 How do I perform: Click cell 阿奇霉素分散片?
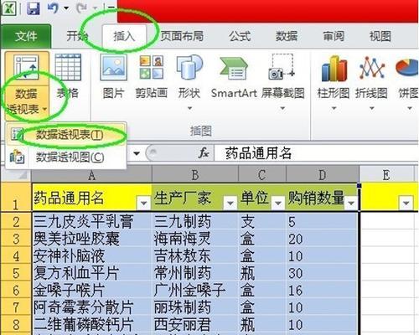pyautogui.click(x=91, y=307)
